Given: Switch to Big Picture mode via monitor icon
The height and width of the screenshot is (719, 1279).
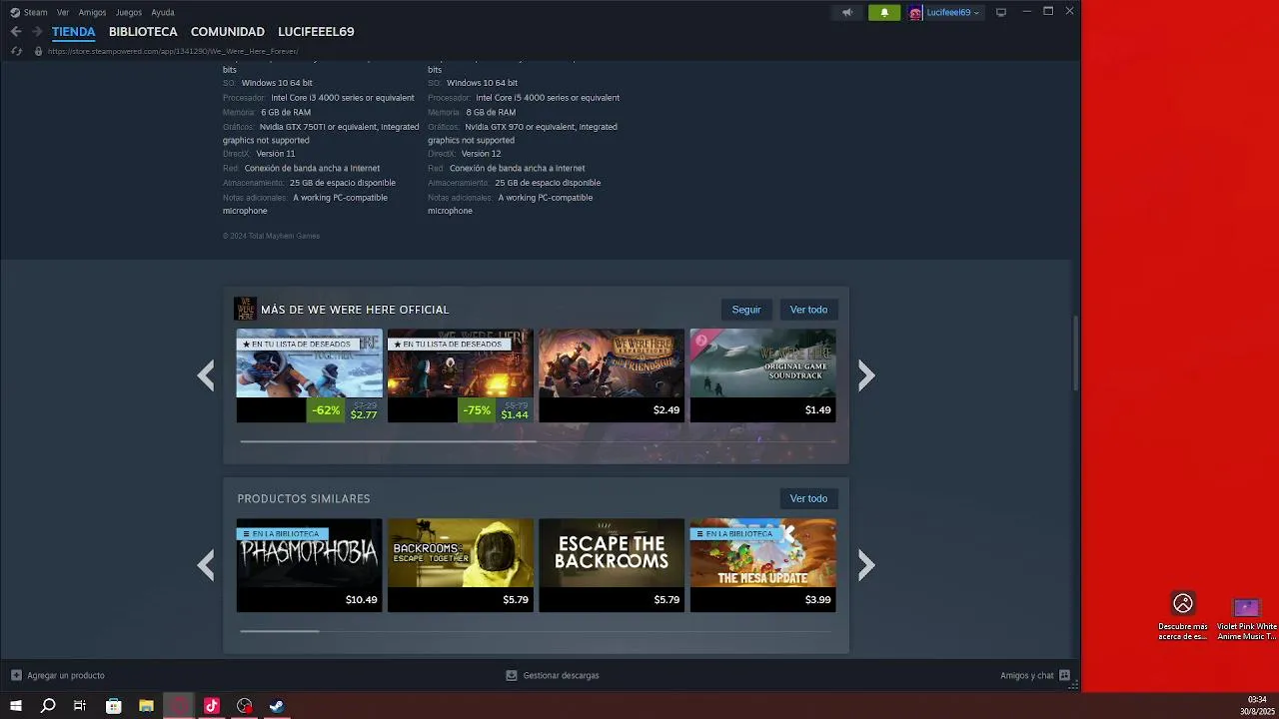Looking at the screenshot, I should click(1001, 13).
